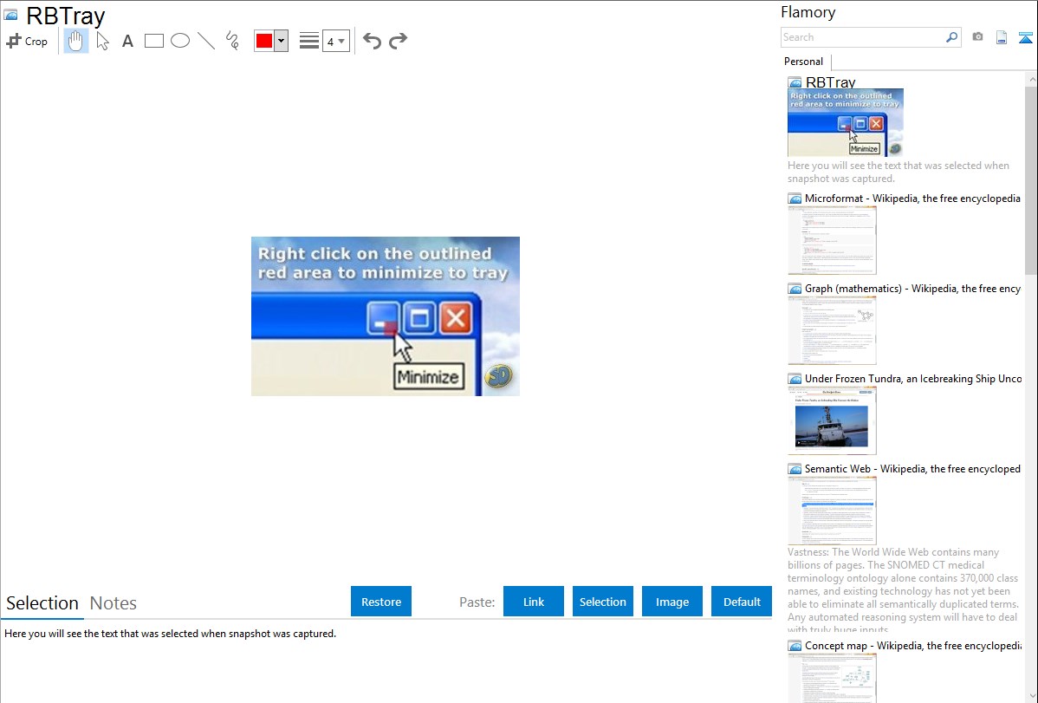Click the scroll down arrow in sidebar
This screenshot has height=703, width=1038.
tap(1031, 696)
